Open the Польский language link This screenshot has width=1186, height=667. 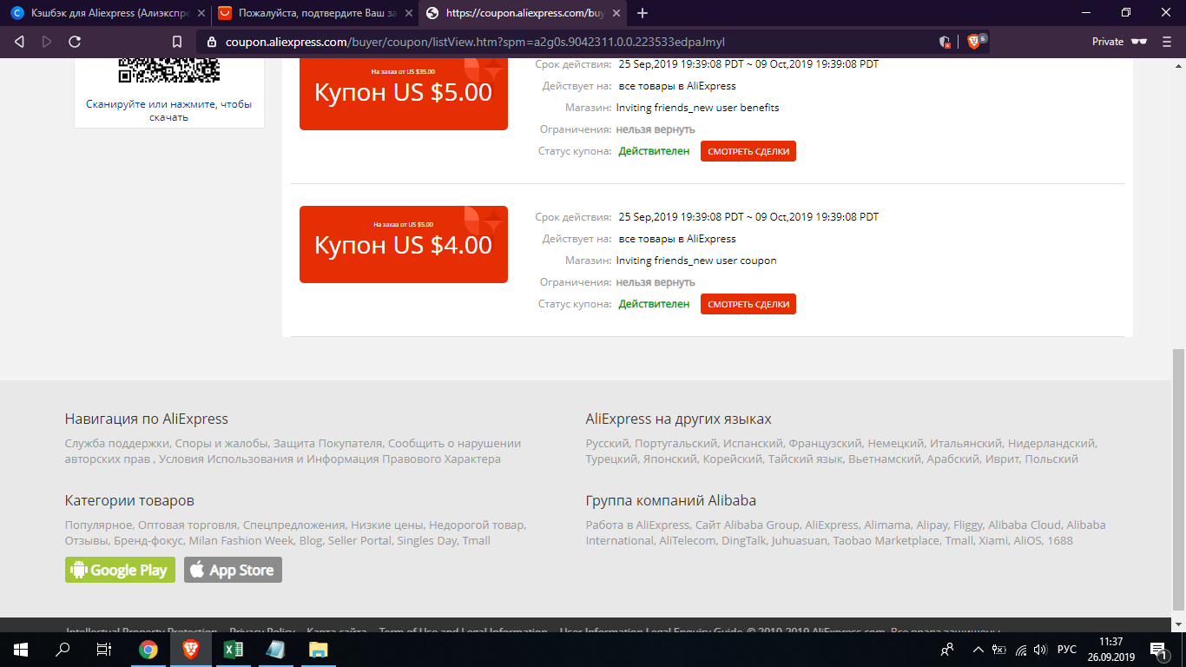tap(1051, 459)
